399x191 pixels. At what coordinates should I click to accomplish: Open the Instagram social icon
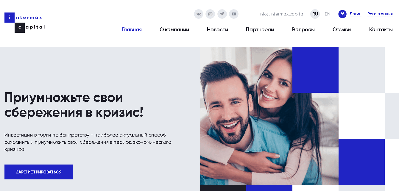(210, 14)
